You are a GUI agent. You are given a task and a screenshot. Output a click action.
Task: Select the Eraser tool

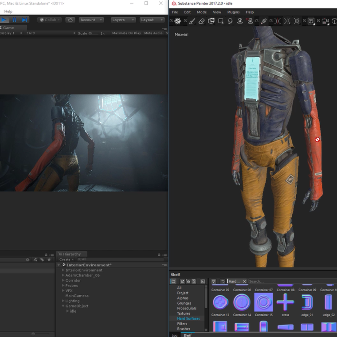pos(202,21)
